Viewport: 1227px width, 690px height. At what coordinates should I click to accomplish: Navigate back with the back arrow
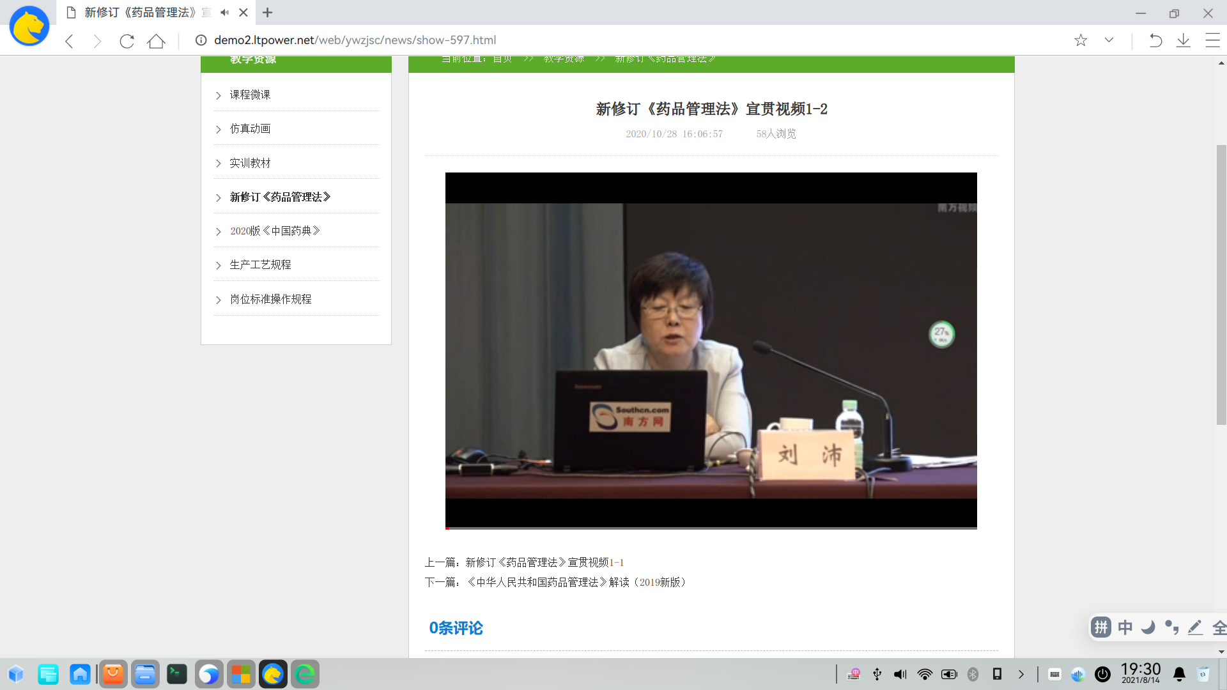coord(70,41)
